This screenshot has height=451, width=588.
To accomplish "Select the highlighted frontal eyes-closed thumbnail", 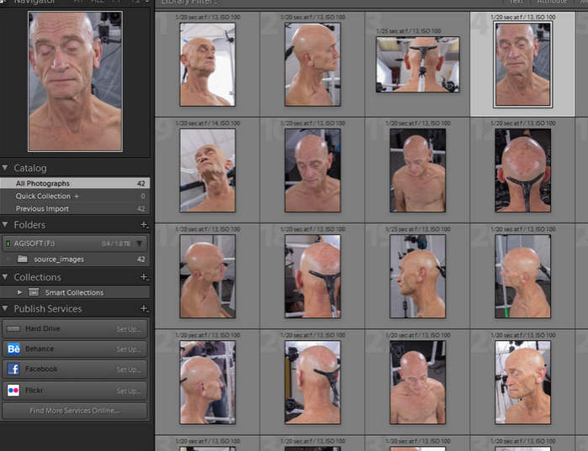I will click(x=522, y=65).
